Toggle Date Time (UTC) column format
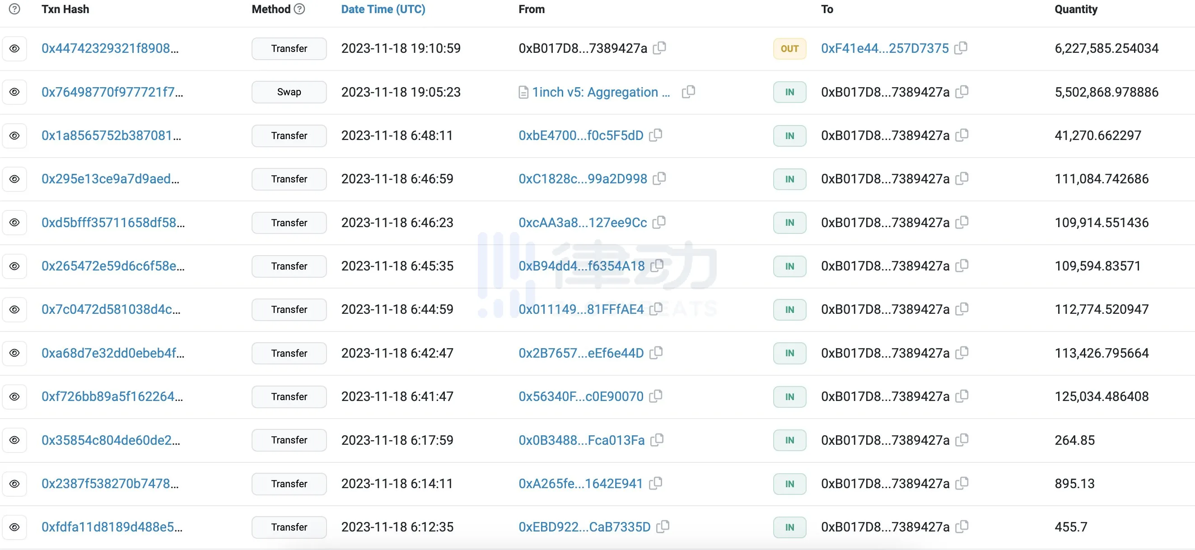 pos(383,9)
